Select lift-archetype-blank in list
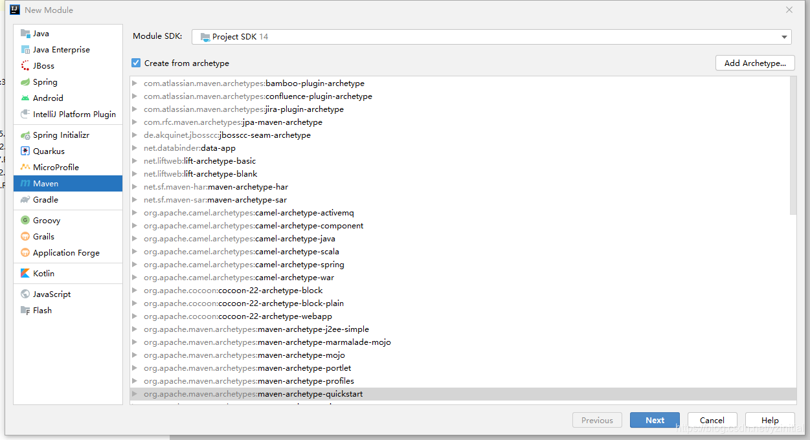The image size is (810, 440). [x=460, y=174]
